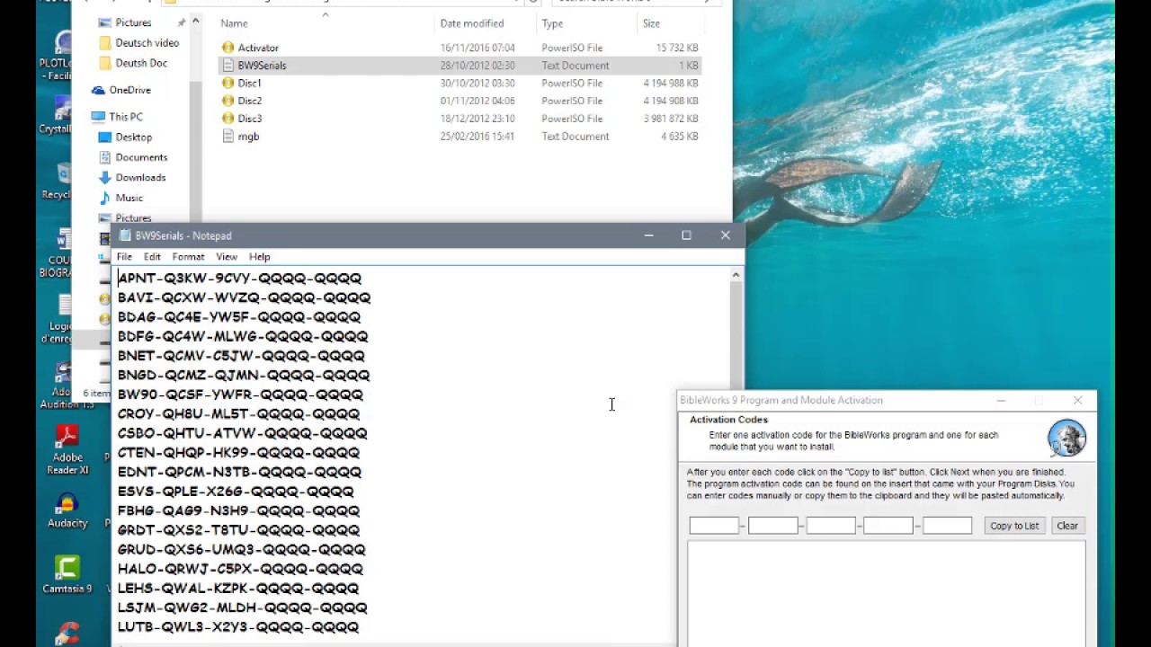Click the 28/10/2012 02:30 date of BW9Serials
Screen dimensions: 1151x647
pyautogui.click(x=477, y=66)
